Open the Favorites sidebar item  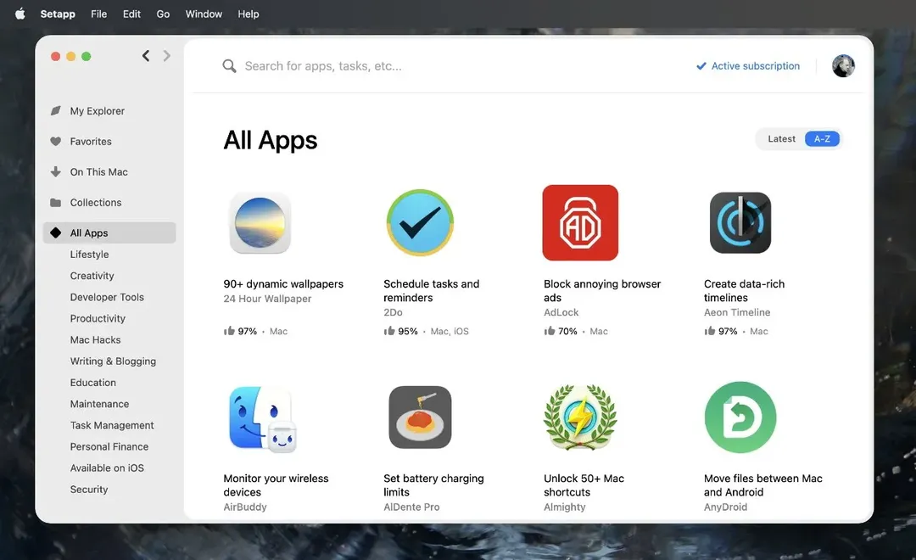[91, 142]
